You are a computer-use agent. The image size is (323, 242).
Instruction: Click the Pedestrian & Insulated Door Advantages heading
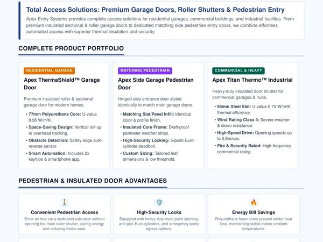(x=93, y=181)
